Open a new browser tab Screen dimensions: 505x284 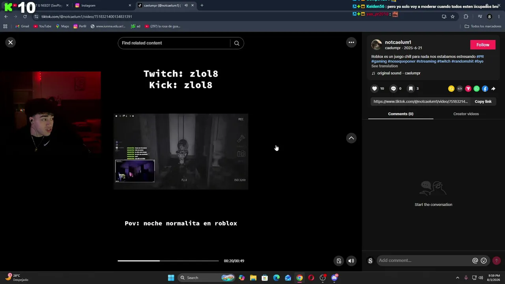[x=202, y=6]
